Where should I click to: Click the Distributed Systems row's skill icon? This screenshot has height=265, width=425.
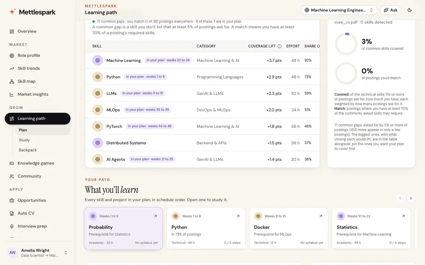98,143
